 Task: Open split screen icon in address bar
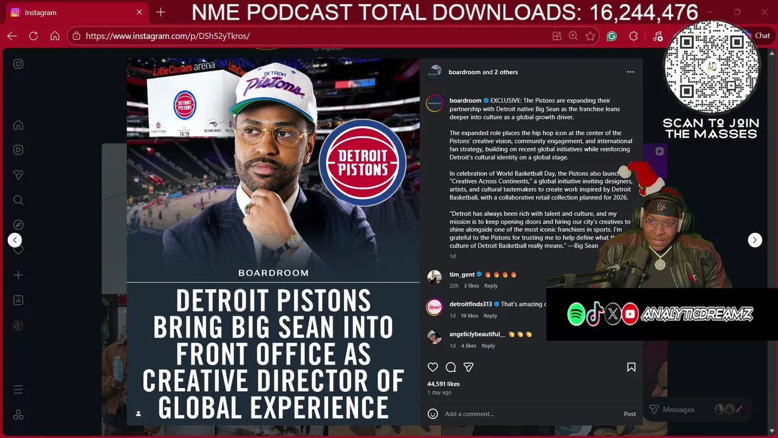pyautogui.click(x=557, y=36)
